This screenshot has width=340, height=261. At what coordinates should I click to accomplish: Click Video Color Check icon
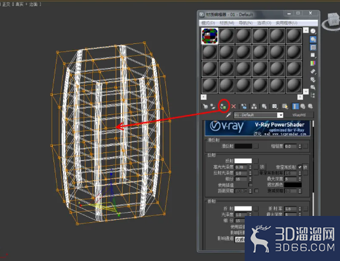click(313, 64)
